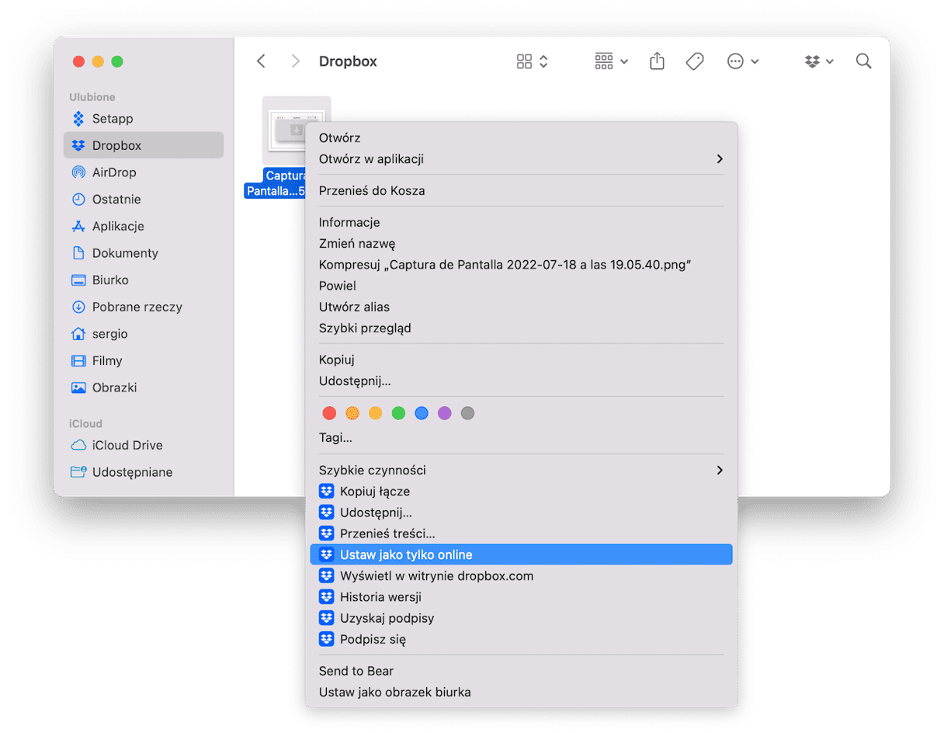Click the back navigation arrow
The height and width of the screenshot is (733, 944).
pyautogui.click(x=262, y=61)
